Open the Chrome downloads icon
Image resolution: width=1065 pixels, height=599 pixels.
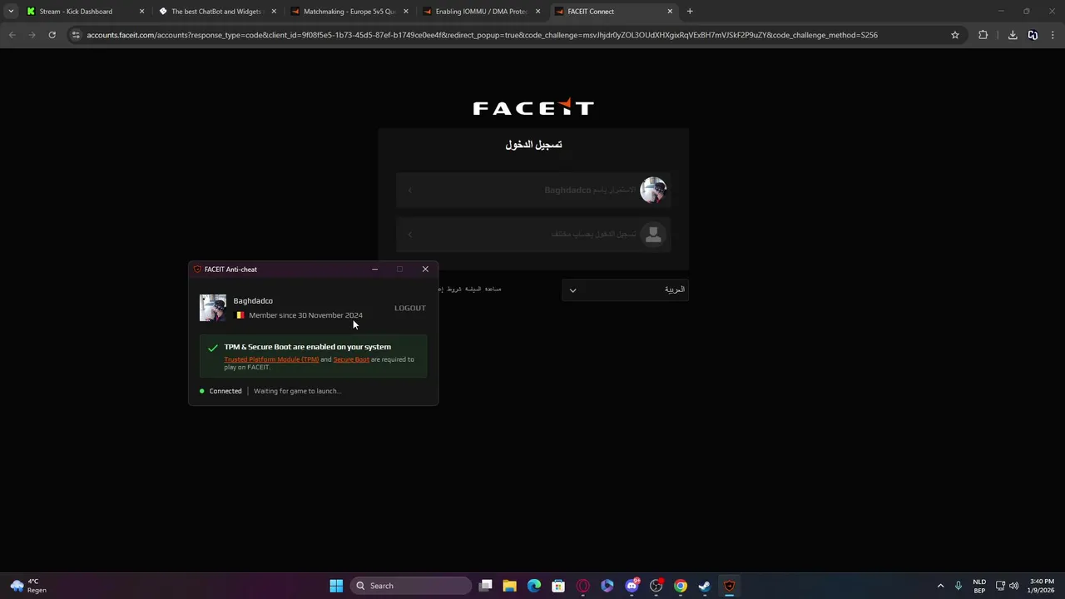tap(1013, 35)
